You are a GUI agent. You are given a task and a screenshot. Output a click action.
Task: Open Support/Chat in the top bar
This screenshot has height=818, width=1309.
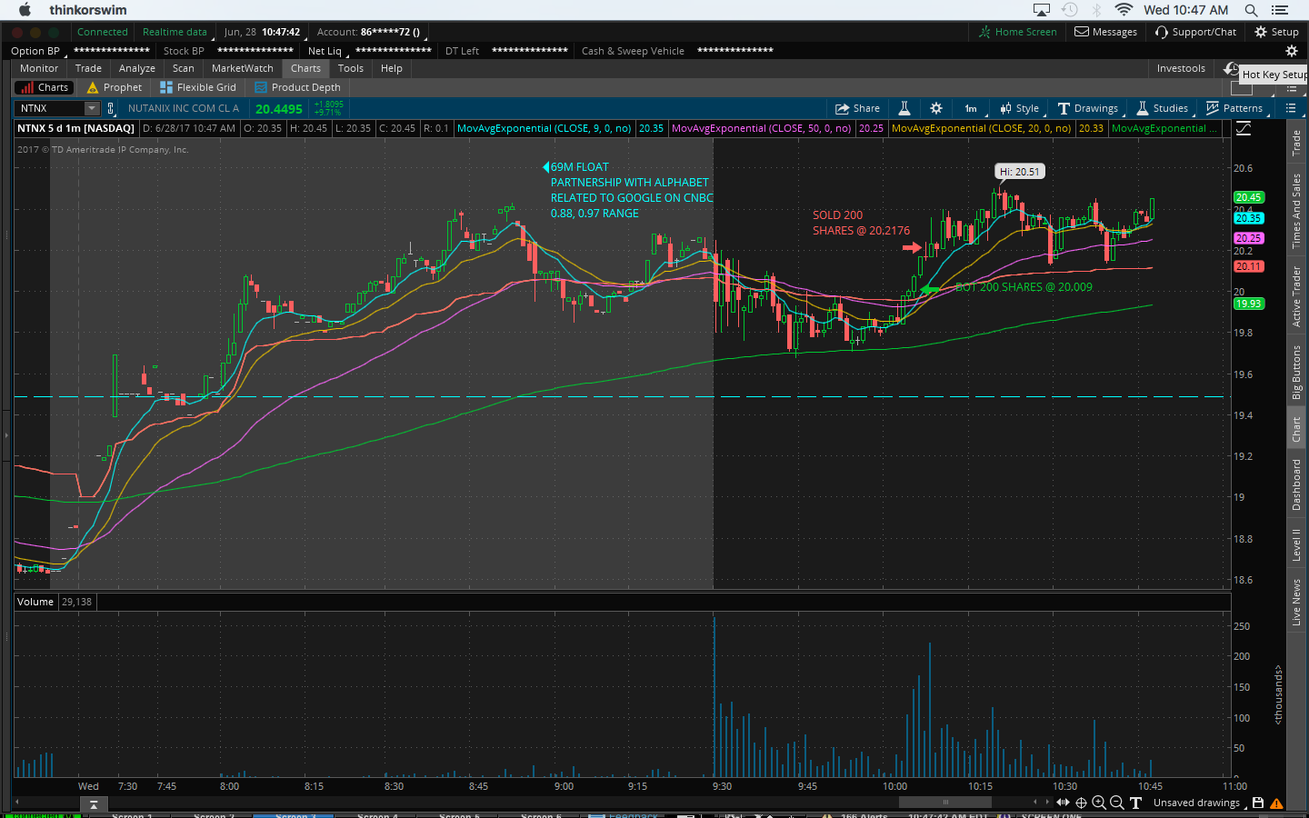tap(1196, 32)
